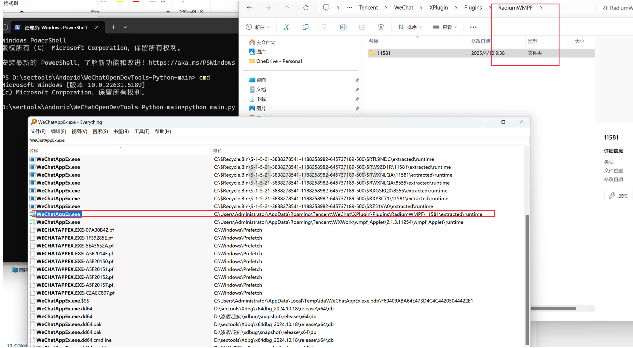Select OneDrive - Personal in sidebar
Screen dimensions: 633x348
click(x=275, y=61)
